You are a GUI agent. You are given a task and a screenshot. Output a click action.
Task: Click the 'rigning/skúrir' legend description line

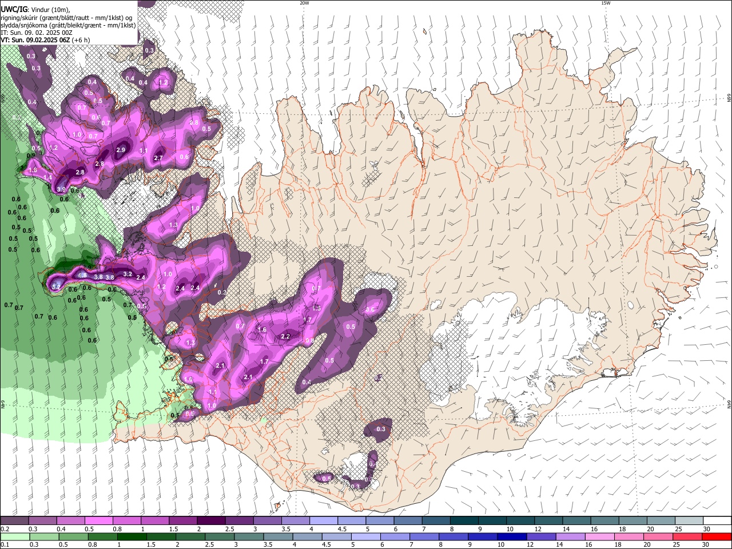click(67, 18)
